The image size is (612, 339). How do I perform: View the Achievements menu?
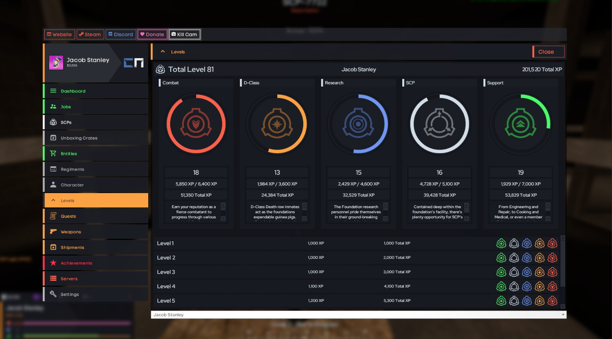point(96,263)
